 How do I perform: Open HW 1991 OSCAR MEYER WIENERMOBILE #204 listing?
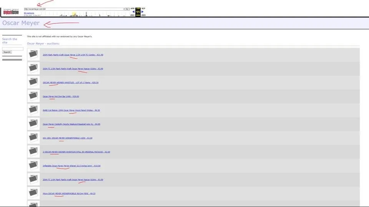68,138
